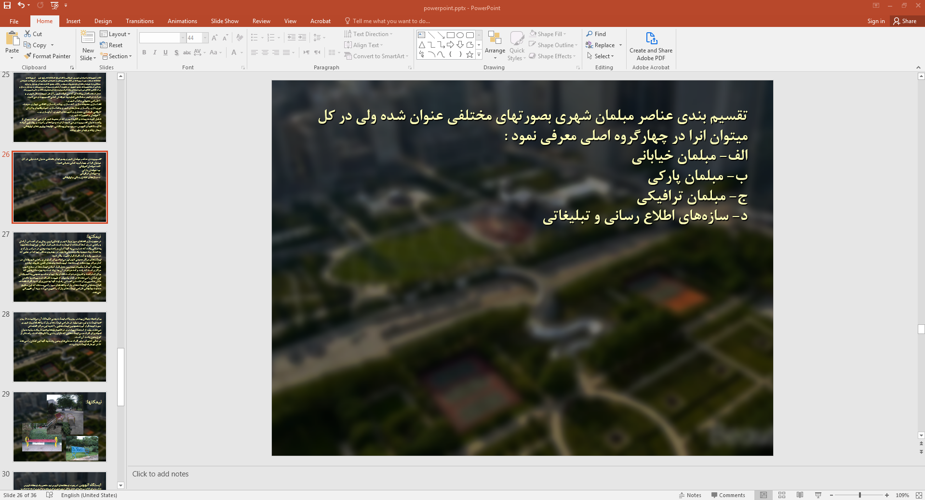Screen dimensions: 925x500
Task: Open the Font Color dropdown
Action: click(241, 52)
